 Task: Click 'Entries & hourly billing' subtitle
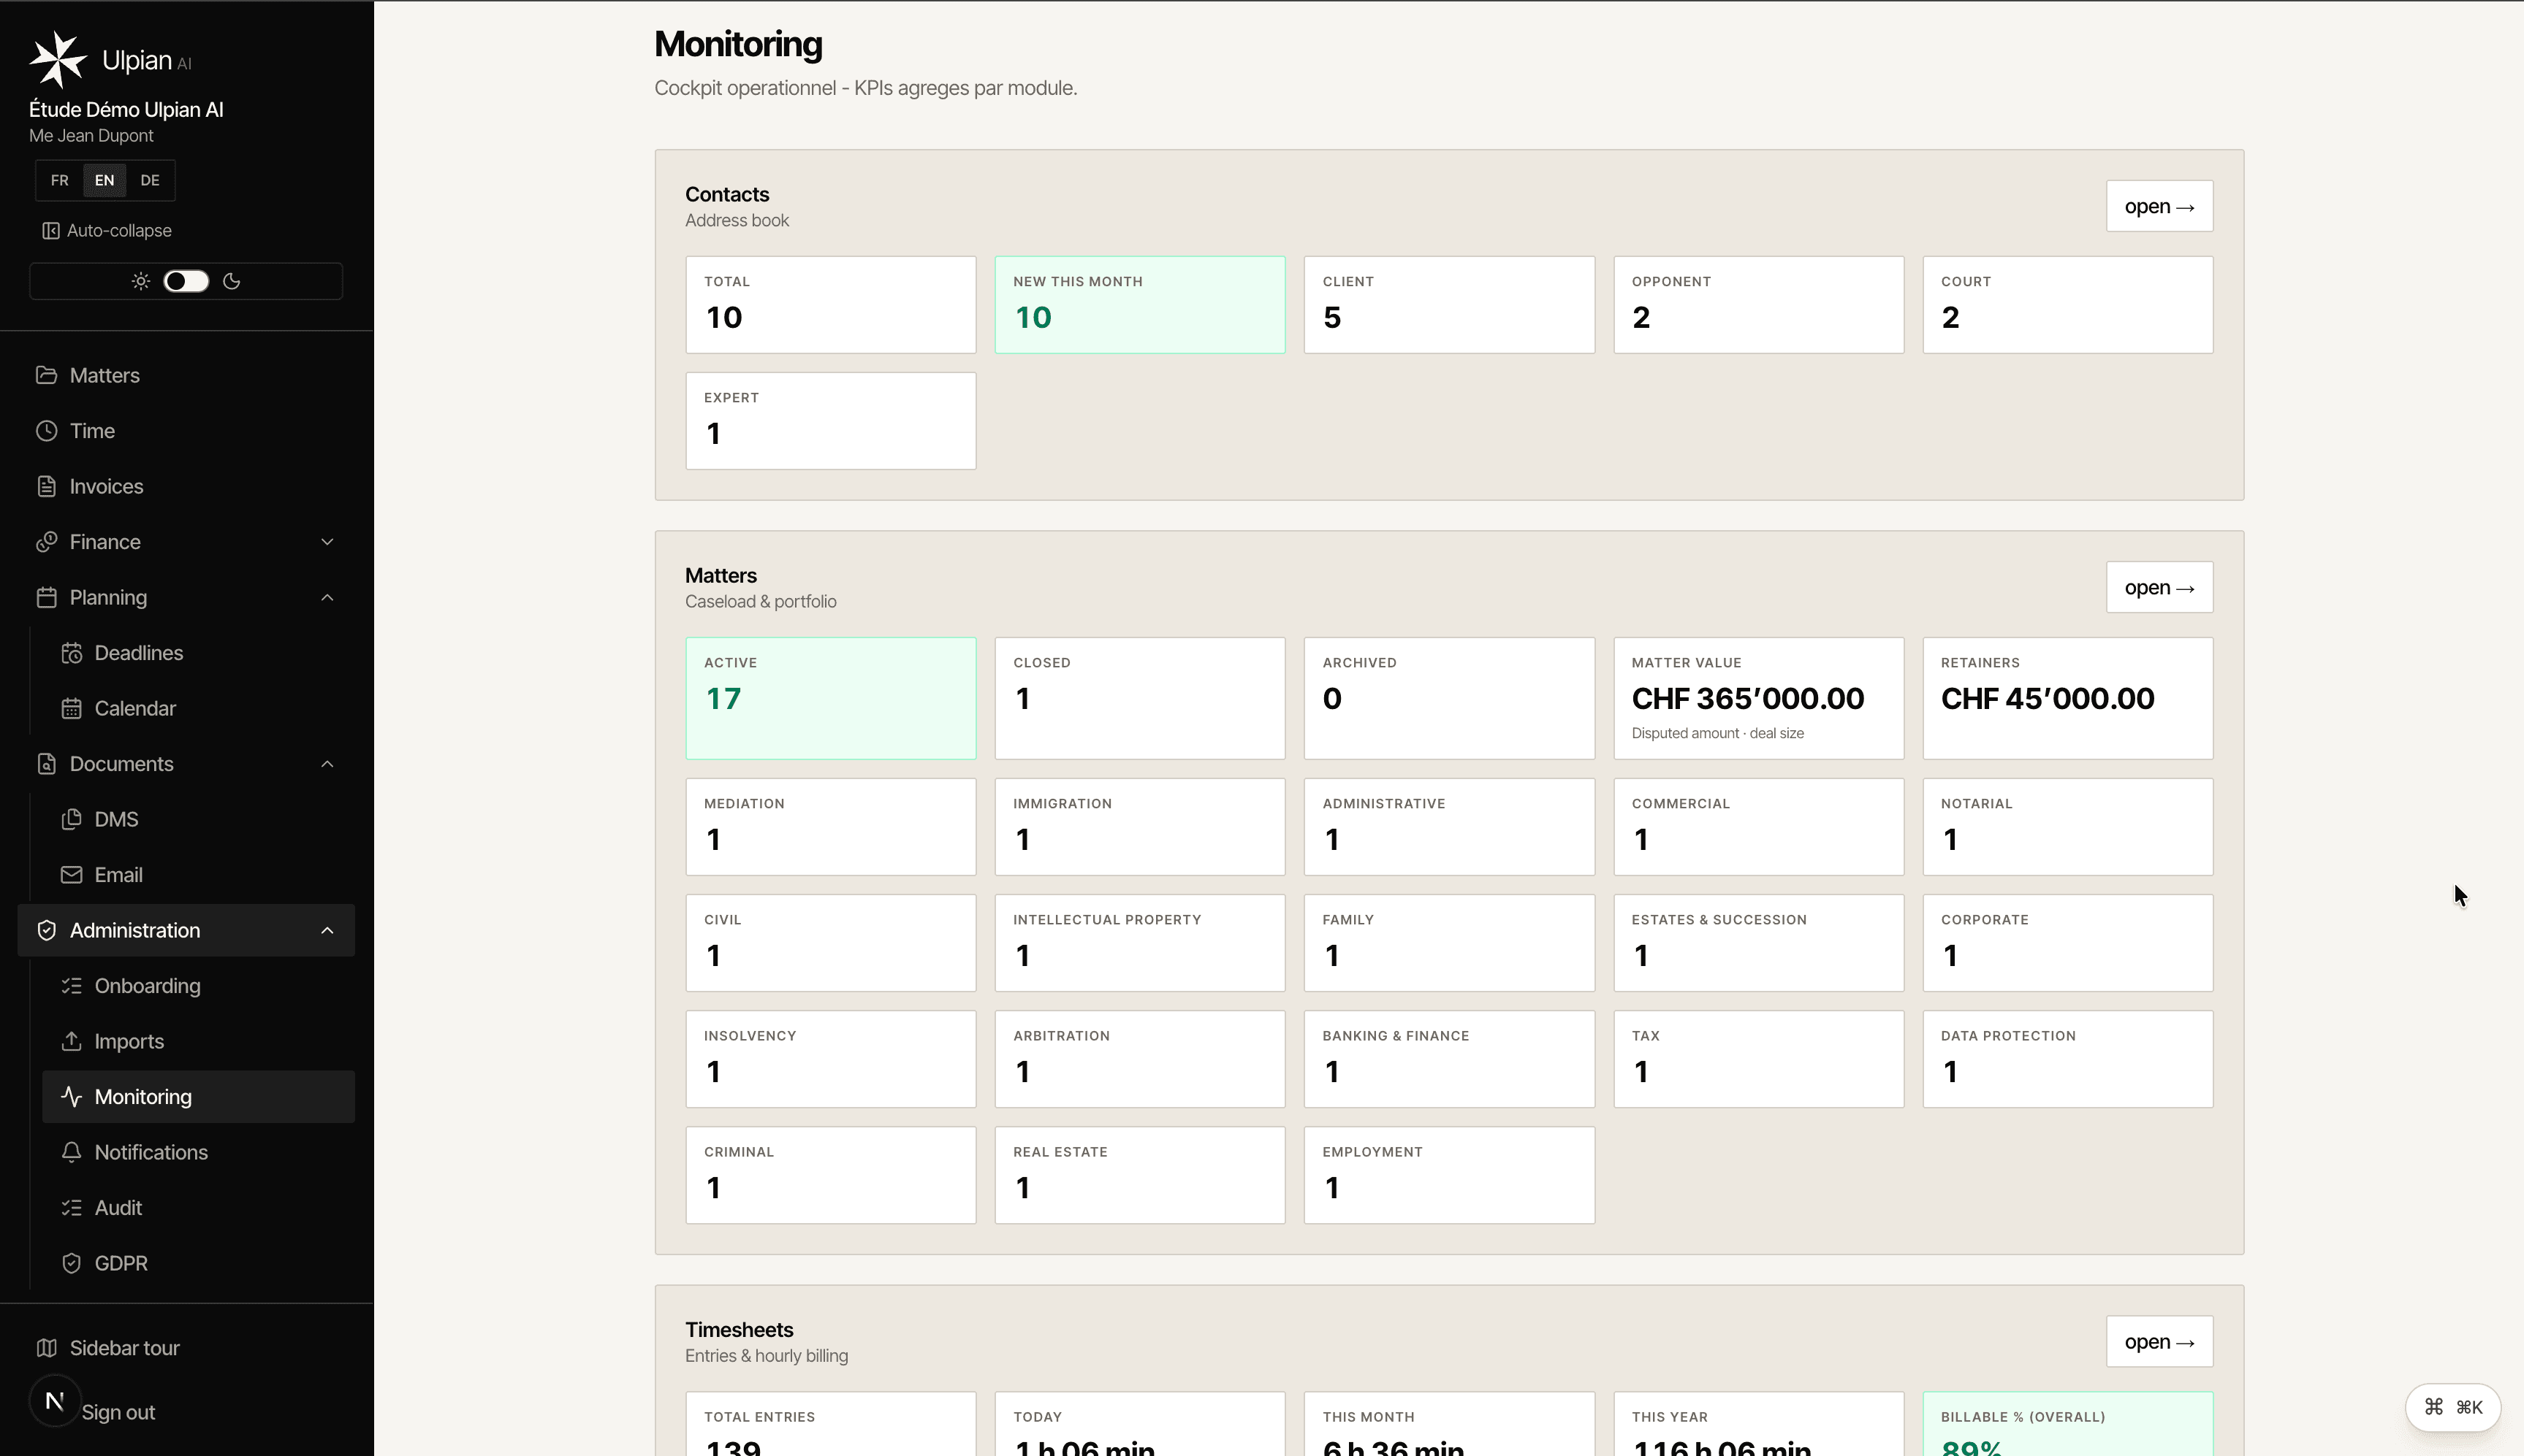(x=767, y=1356)
